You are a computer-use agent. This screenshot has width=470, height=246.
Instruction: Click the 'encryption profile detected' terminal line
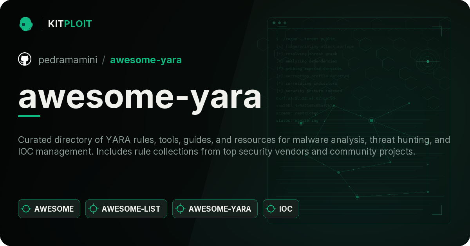pyautogui.click(x=312, y=76)
